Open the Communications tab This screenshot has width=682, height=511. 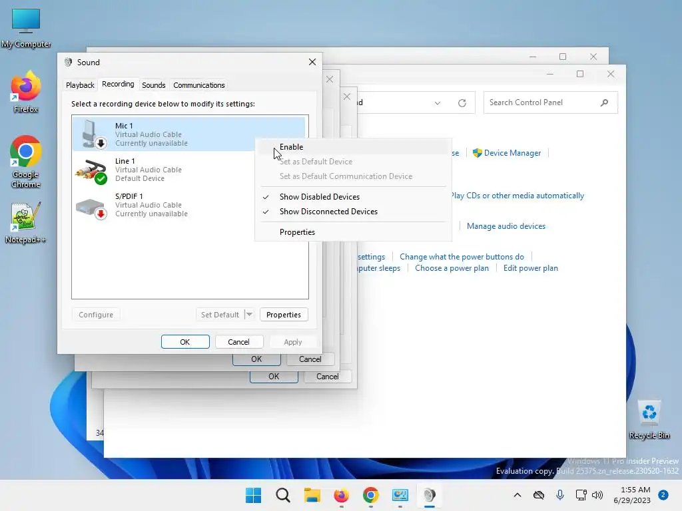tap(198, 85)
